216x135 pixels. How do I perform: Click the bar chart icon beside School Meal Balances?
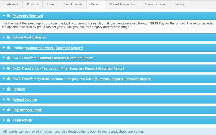point(9,37)
